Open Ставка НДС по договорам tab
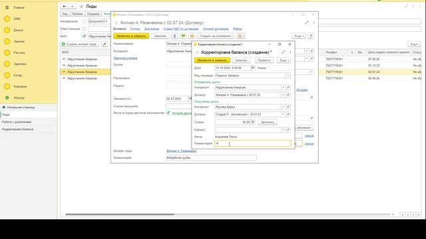Screen dimensions: 426x239 coord(181,29)
